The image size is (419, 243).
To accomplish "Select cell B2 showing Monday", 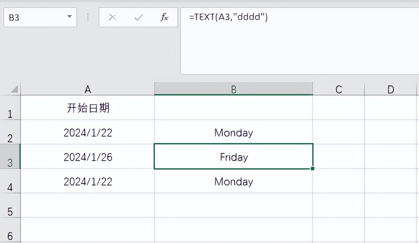I will click(x=234, y=132).
